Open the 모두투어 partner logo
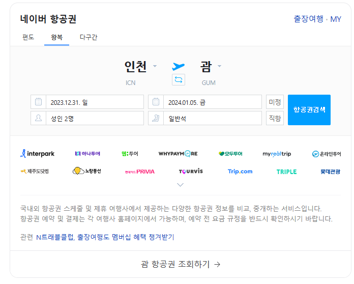354x284 pixels. pyautogui.click(x=230, y=154)
